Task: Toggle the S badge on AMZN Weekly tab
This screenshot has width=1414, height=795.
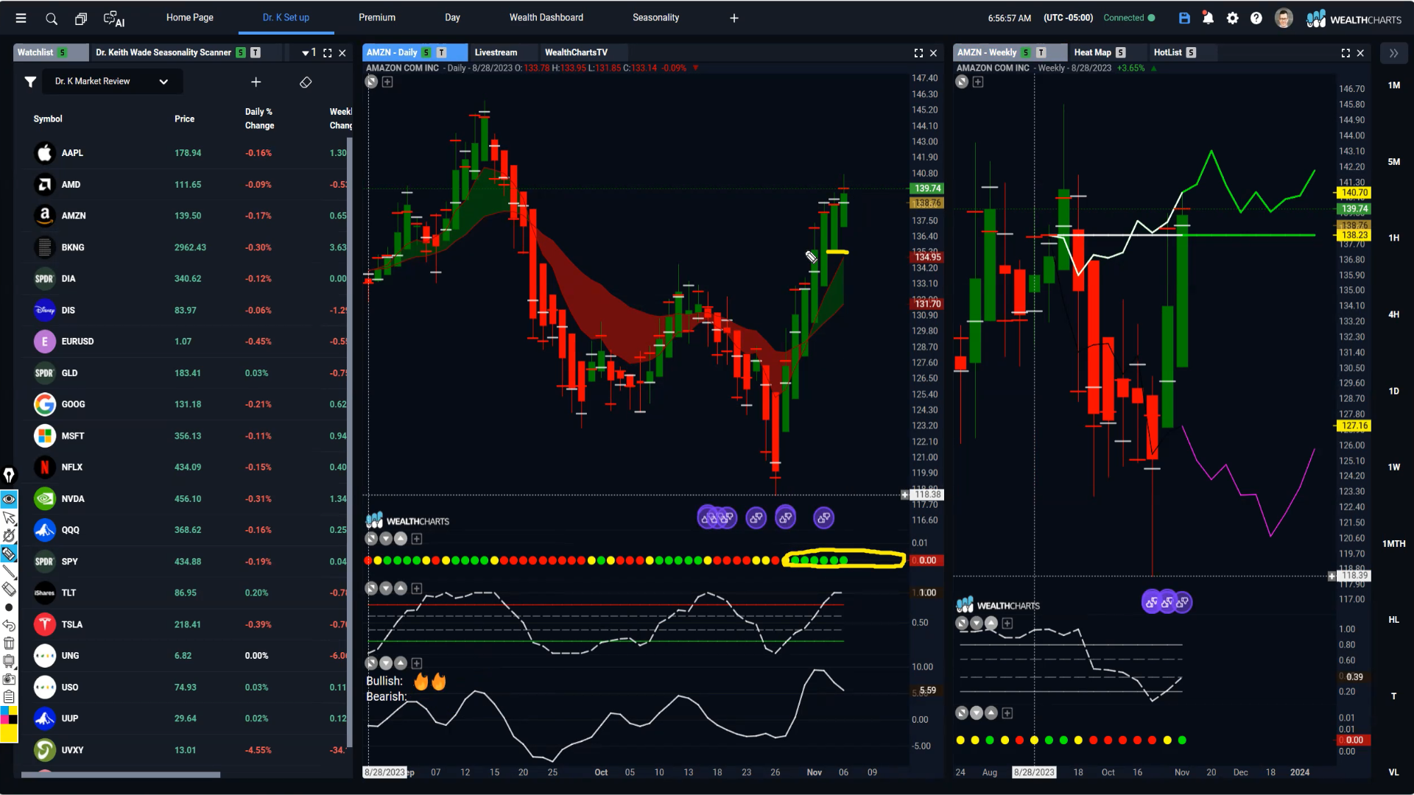Action: 1025,53
